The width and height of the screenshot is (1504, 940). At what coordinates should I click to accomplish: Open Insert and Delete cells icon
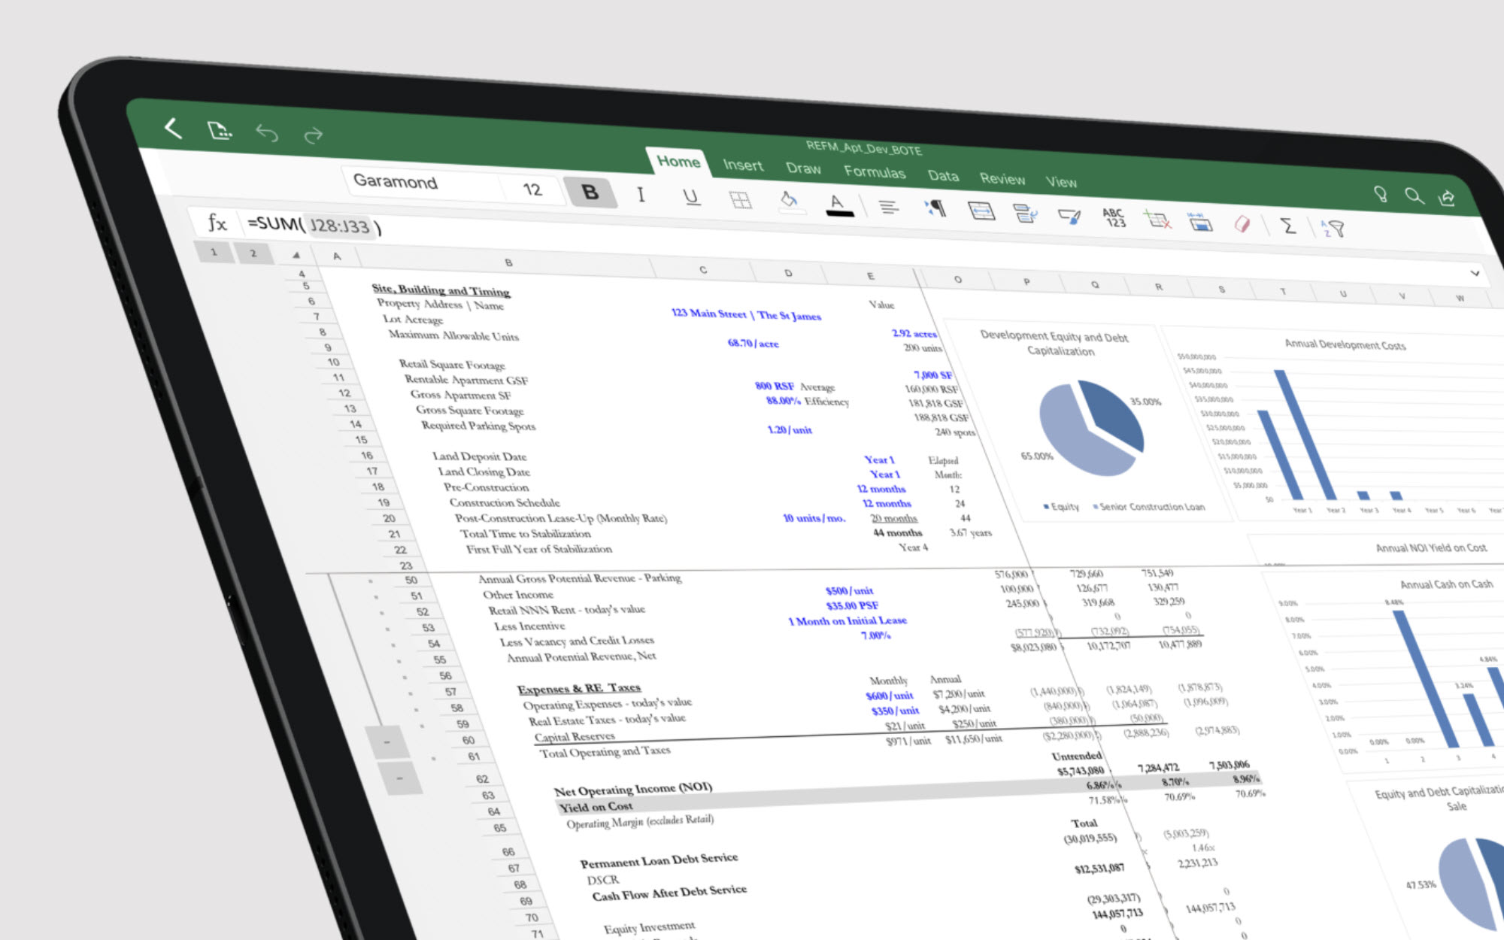pos(1157,220)
